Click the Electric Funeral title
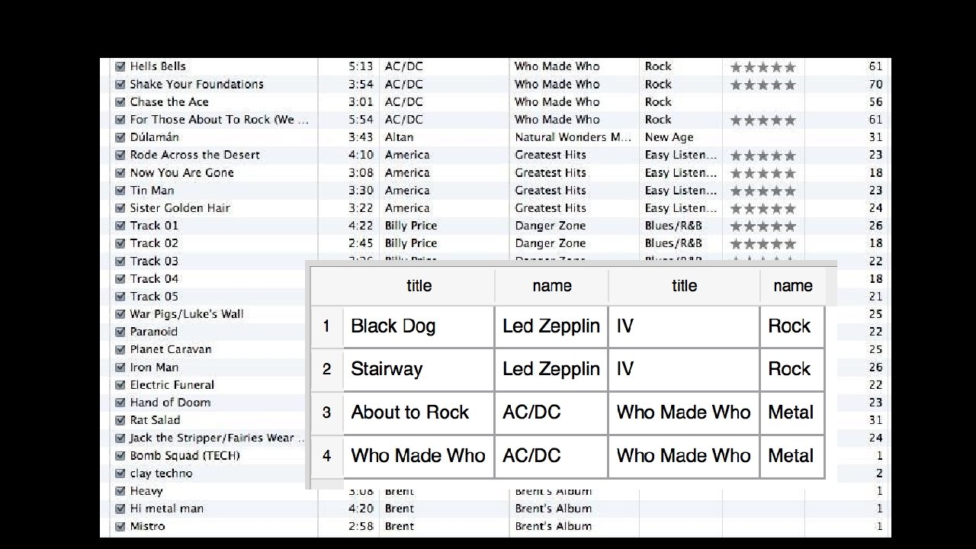 coord(172,384)
